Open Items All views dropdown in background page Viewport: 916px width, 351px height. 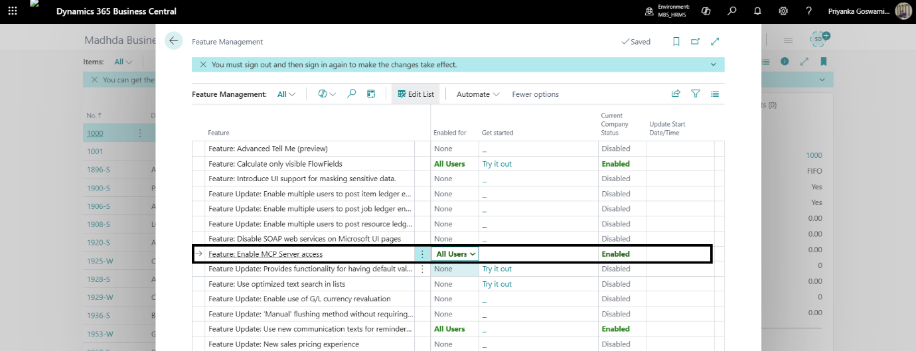pyautogui.click(x=123, y=62)
